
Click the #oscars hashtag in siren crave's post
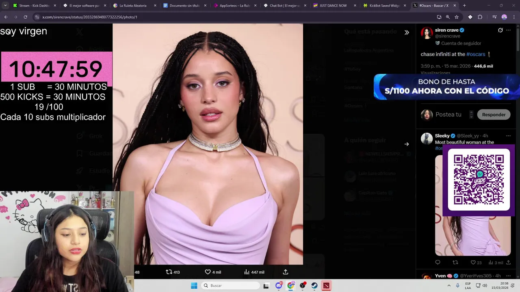[476, 54]
